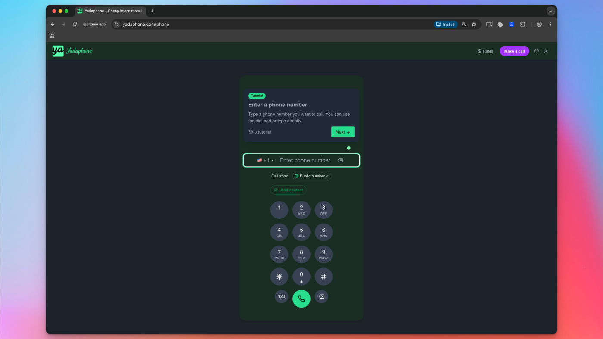This screenshot has height=339, width=603.
Task: Click the Make a call button
Action: click(514, 51)
